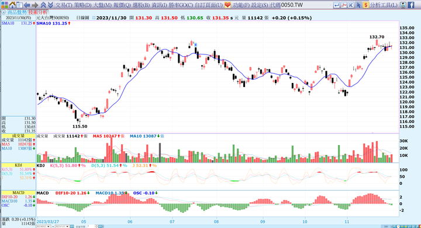Switch to the 技術分析 tab
This screenshot has height=228, width=421.
pyautogui.click(x=38, y=12)
